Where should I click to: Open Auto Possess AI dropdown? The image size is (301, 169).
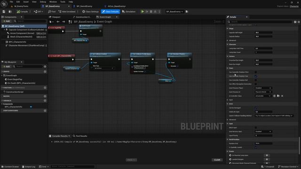coord(263,92)
